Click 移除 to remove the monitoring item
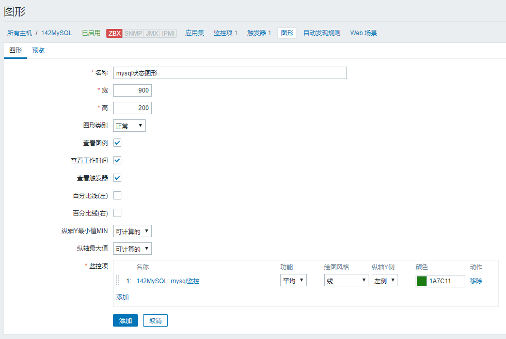 [476, 281]
